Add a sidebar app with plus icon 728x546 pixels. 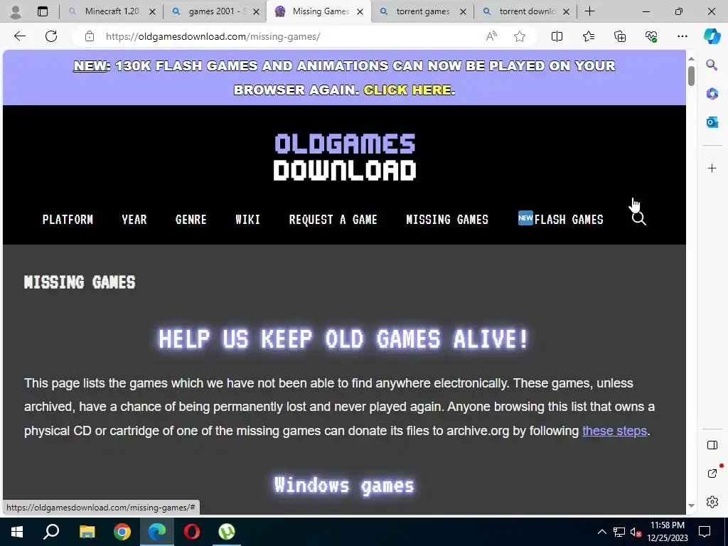click(x=712, y=168)
